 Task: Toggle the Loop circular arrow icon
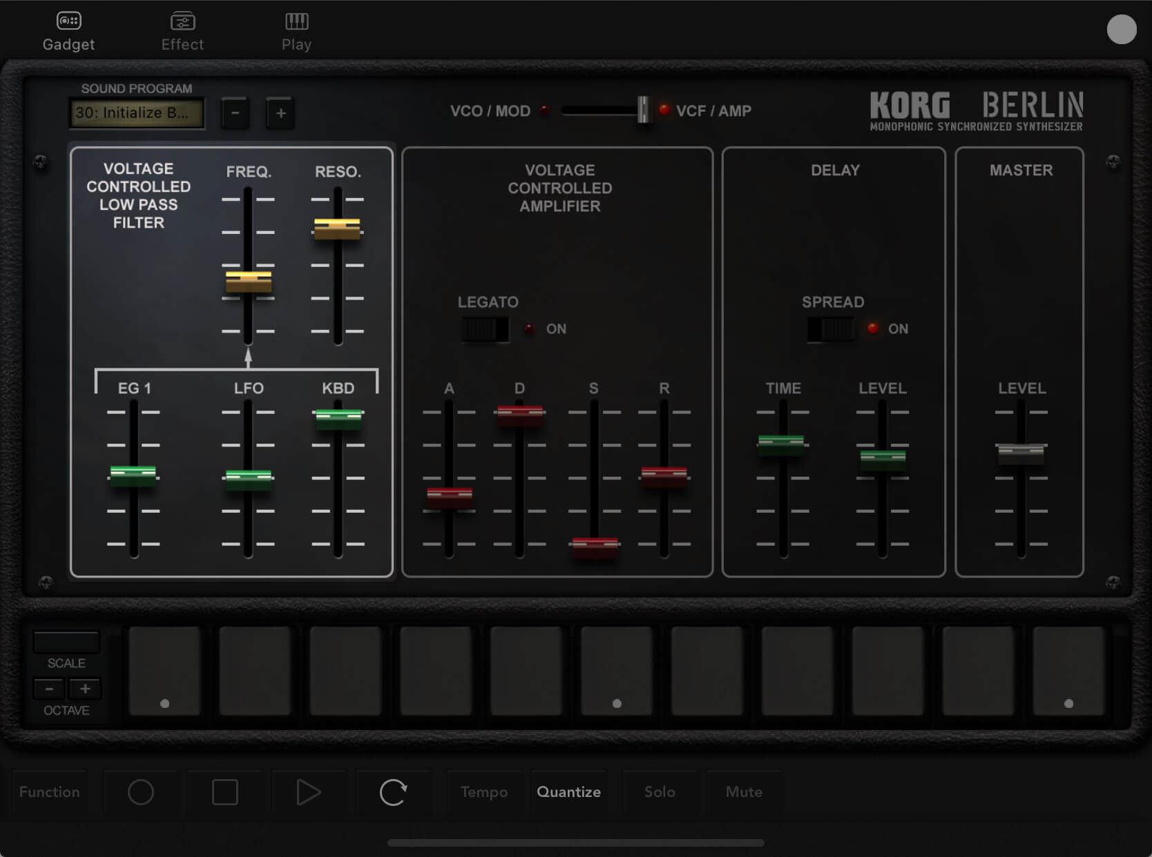393,792
